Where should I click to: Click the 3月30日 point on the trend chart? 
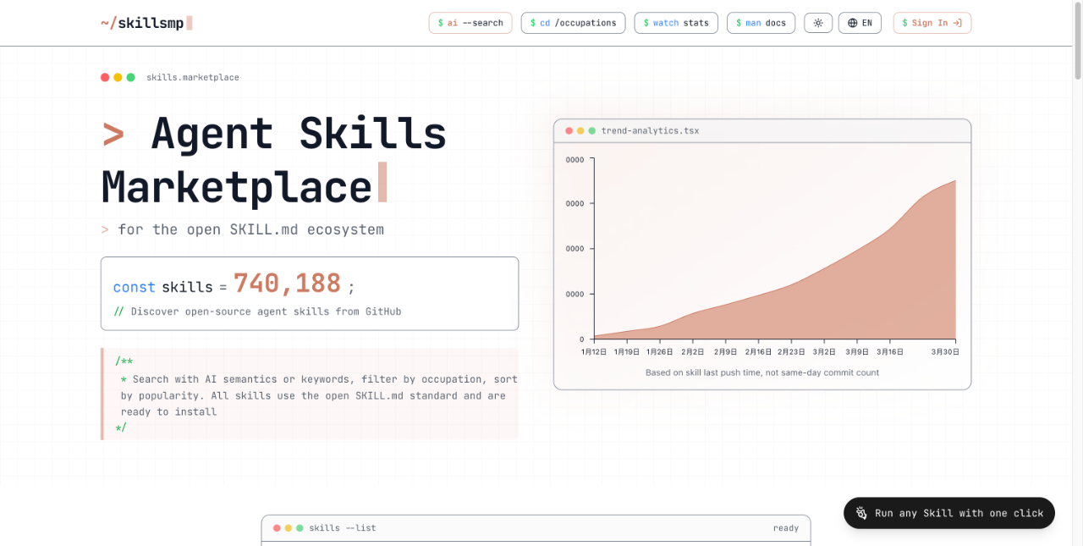tap(947, 350)
